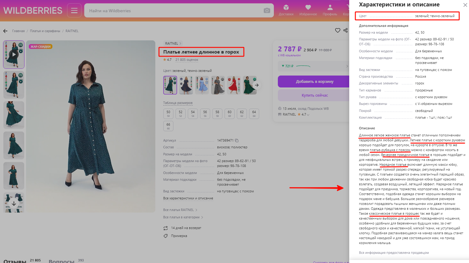
Task: Copy the article number 147369471
Action: click(237, 140)
